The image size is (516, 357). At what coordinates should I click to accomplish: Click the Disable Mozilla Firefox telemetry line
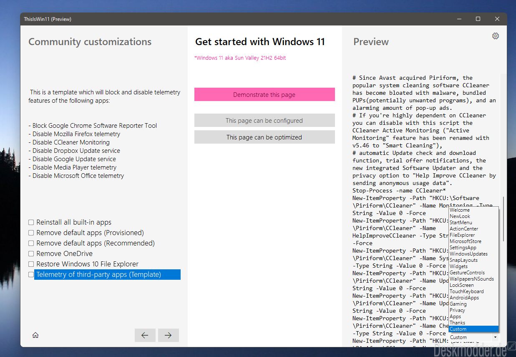pos(74,134)
